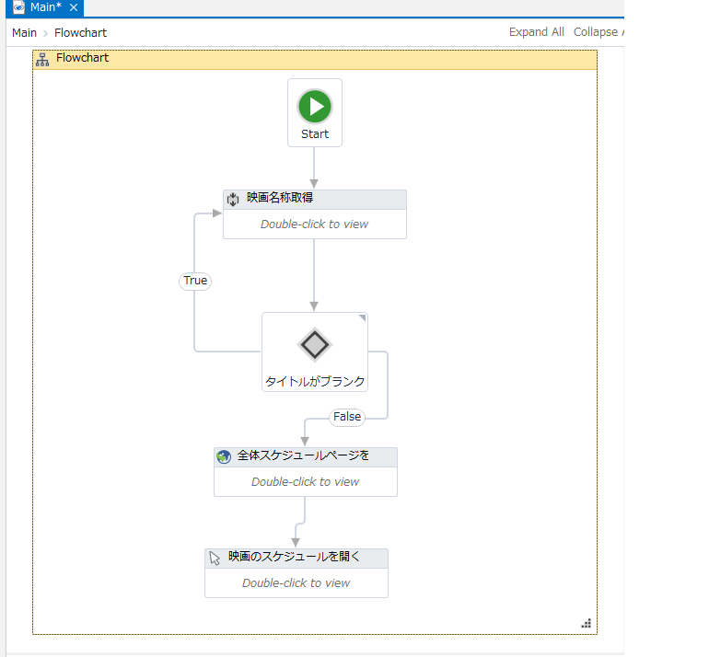
Task: Click Double-click to view under 映画のスケジュールを開く
Action: [296, 582]
